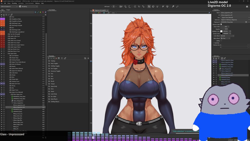Click the focus view icon in canvas toolbar
This screenshot has width=250, height=141.
[104, 13]
